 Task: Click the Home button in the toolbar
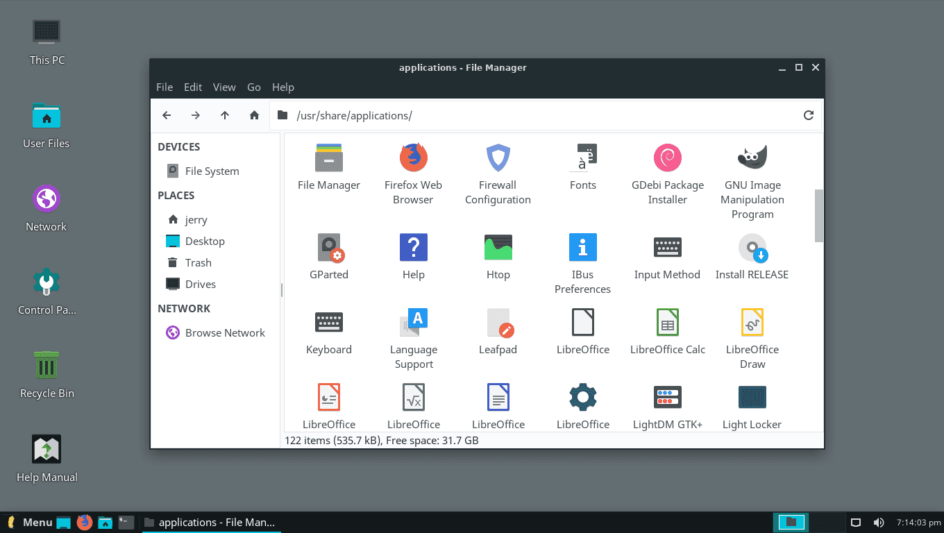254,115
